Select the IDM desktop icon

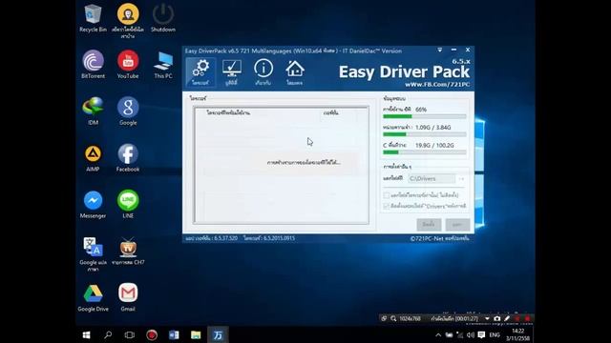93,111
